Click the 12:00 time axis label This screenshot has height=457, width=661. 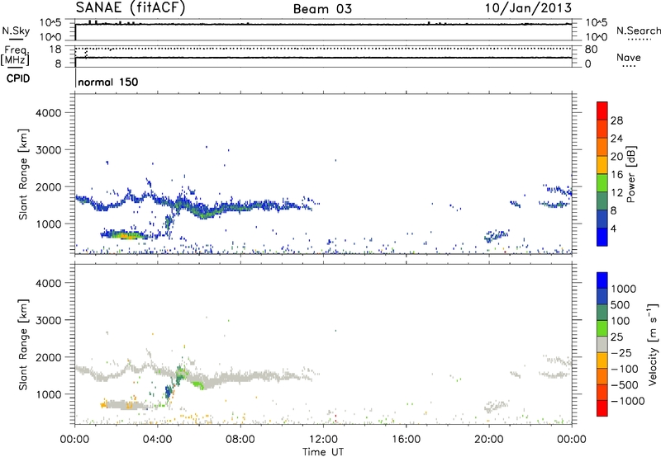(323, 440)
